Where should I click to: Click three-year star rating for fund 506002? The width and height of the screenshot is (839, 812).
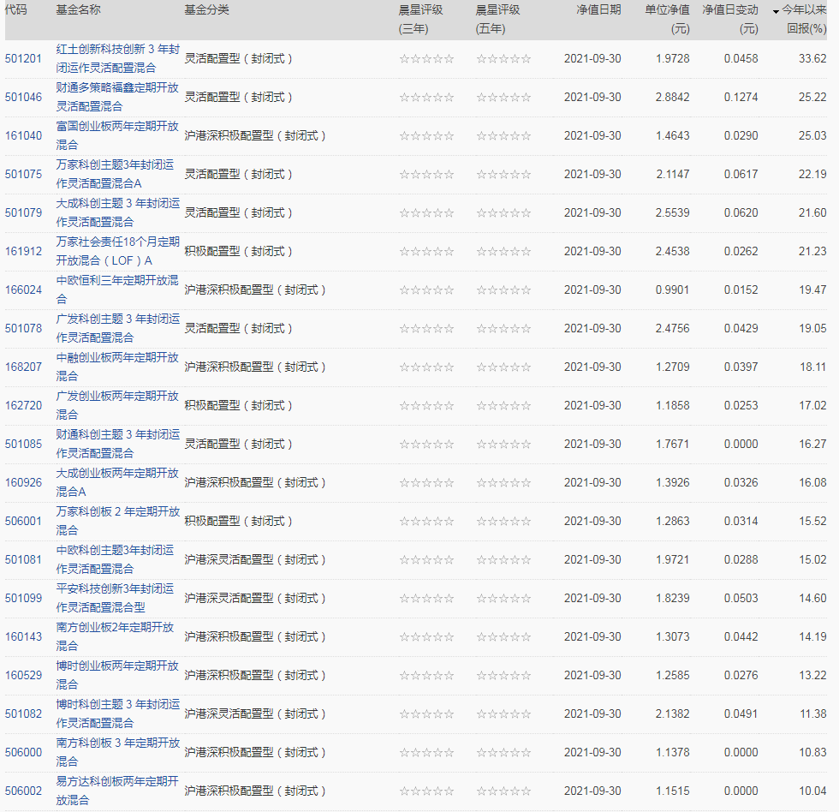click(x=426, y=791)
